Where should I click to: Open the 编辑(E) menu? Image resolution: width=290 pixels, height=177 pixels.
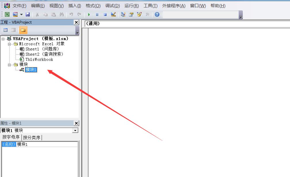click(38, 6)
